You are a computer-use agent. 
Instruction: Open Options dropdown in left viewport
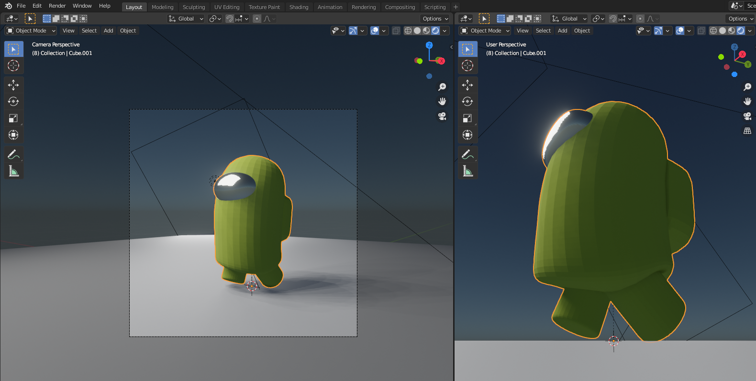point(435,19)
